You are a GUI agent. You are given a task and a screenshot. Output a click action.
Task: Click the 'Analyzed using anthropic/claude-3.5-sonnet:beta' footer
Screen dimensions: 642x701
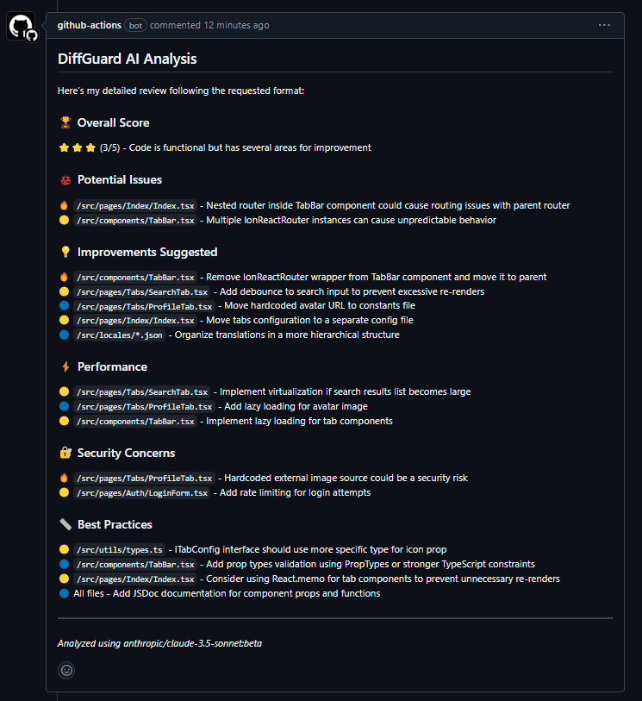tap(159, 643)
